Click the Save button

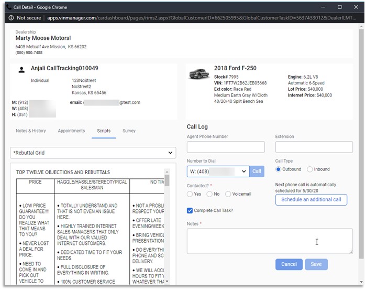point(316,264)
